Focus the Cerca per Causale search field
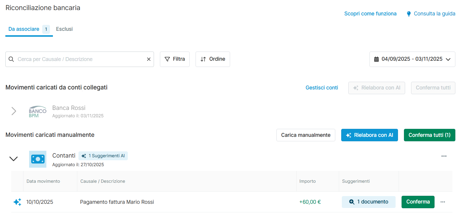Viewport: 461px width, 218px height. (x=80, y=59)
